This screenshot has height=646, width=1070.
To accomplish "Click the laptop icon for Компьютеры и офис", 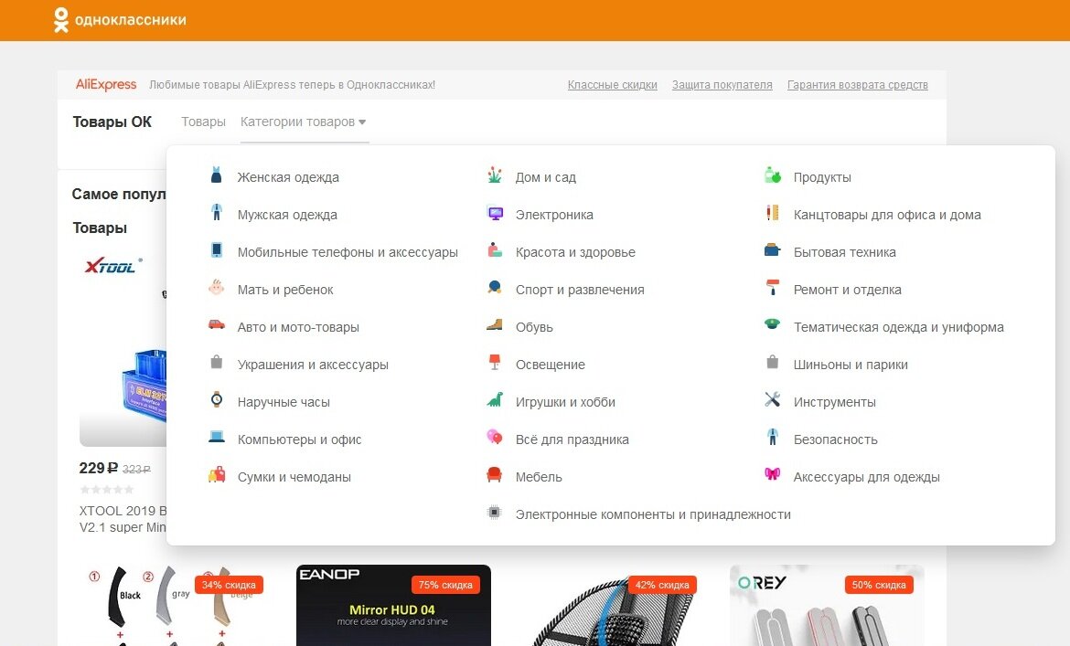I will 217,437.
